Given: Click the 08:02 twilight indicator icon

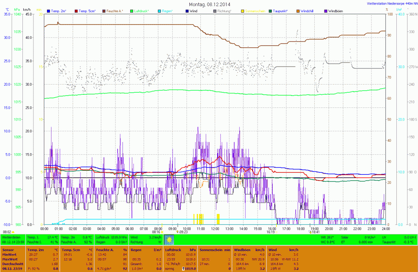Looking at the screenshot, I should pyautogui.click(x=13, y=232).
